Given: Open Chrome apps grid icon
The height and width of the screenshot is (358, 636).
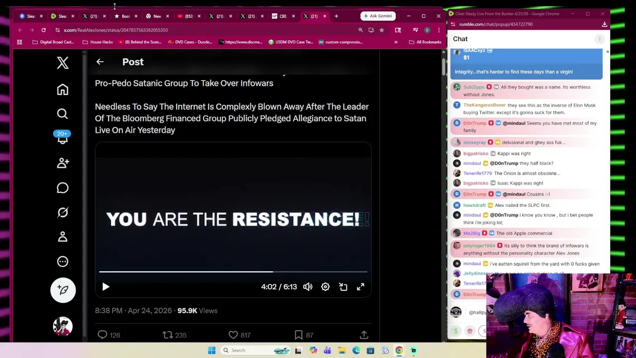Looking at the screenshot, I should pyautogui.click(x=19, y=42).
